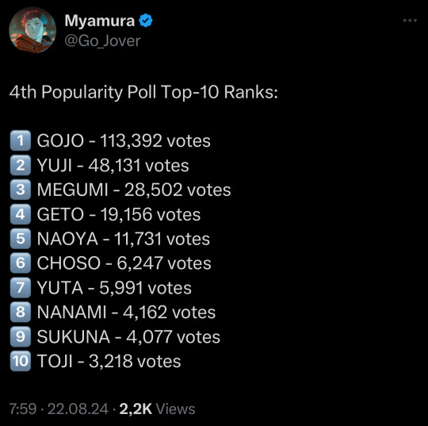Viewport: 428px width, 426px height.
Task: Click the keycap number 5 emoji icon
Action: [x=21, y=239]
